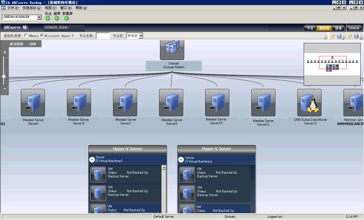
Task: Click in the 节点名称 input field
Action: [103, 36]
